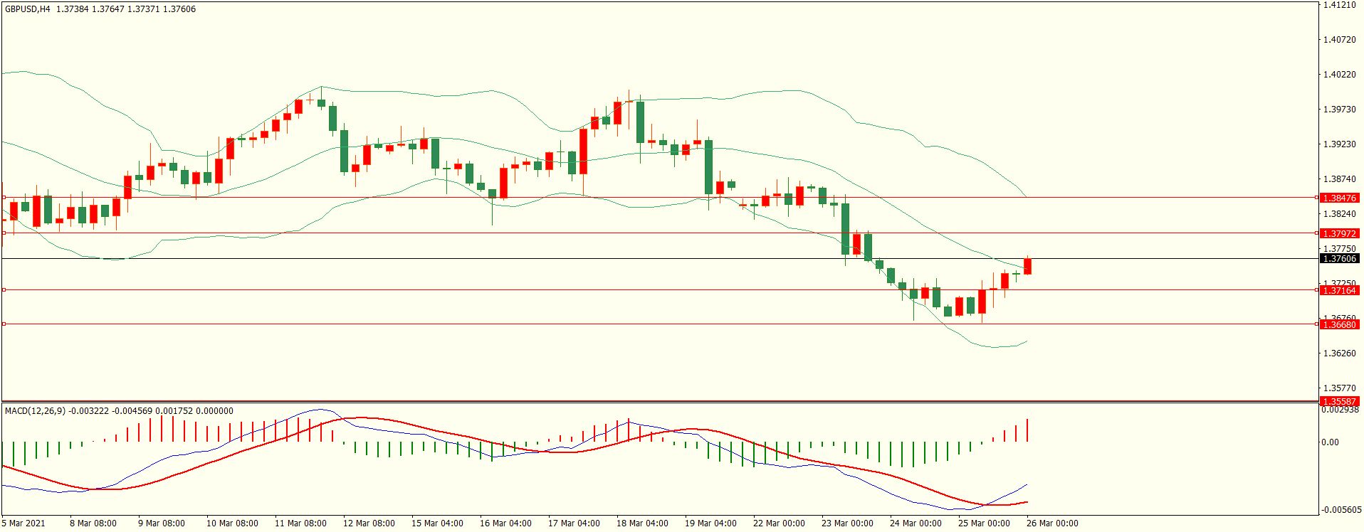Click the GBPUSD,H4 chart title text
Screen dimensions: 1364x532
click(27, 9)
